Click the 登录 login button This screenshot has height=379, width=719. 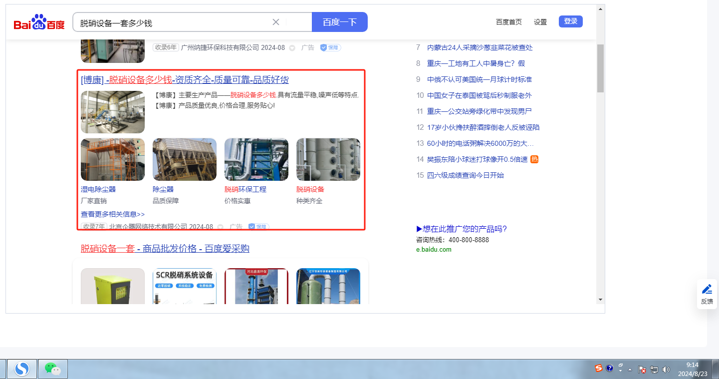tap(571, 21)
